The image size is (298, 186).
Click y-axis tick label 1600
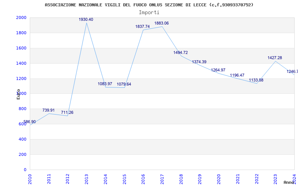coord(21,48)
